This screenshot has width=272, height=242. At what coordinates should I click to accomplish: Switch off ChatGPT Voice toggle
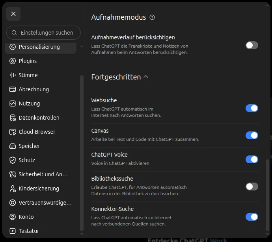[252, 159]
